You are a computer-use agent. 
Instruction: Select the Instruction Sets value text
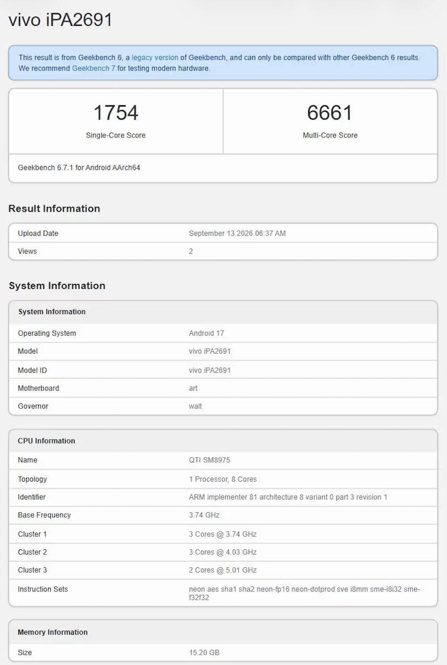[x=304, y=593]
